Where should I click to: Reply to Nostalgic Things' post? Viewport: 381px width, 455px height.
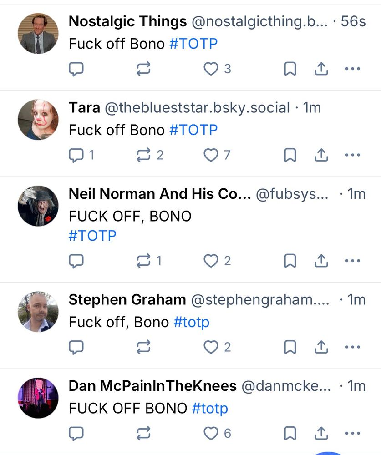pos(76,69)
